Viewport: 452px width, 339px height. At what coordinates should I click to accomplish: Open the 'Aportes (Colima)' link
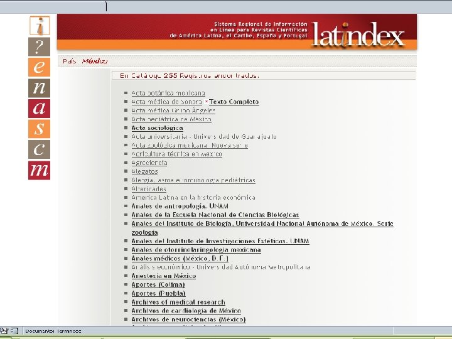click(158, 284)
